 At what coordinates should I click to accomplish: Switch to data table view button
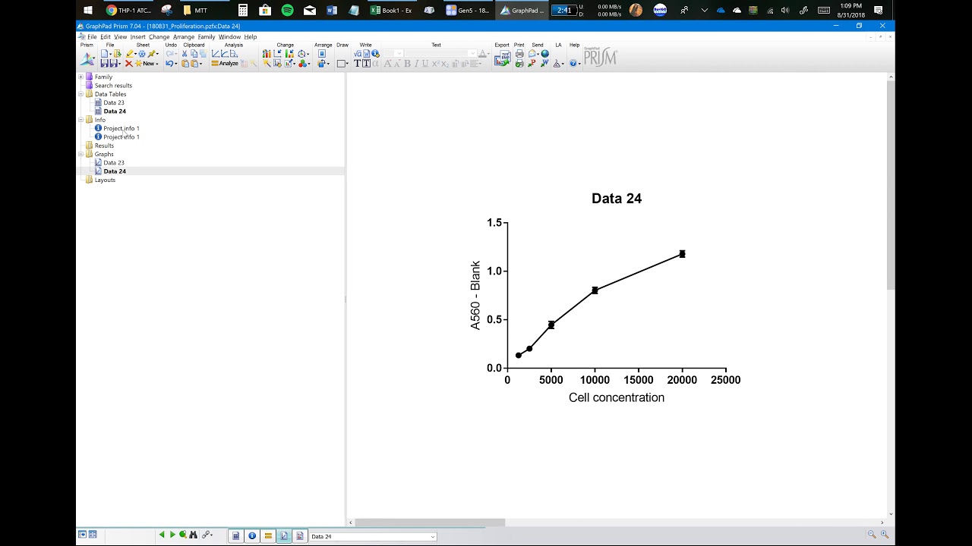pyautogui.click(x=236, y=536)
